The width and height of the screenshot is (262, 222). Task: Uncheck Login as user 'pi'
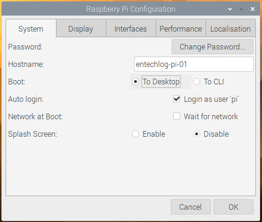[176, 99]
